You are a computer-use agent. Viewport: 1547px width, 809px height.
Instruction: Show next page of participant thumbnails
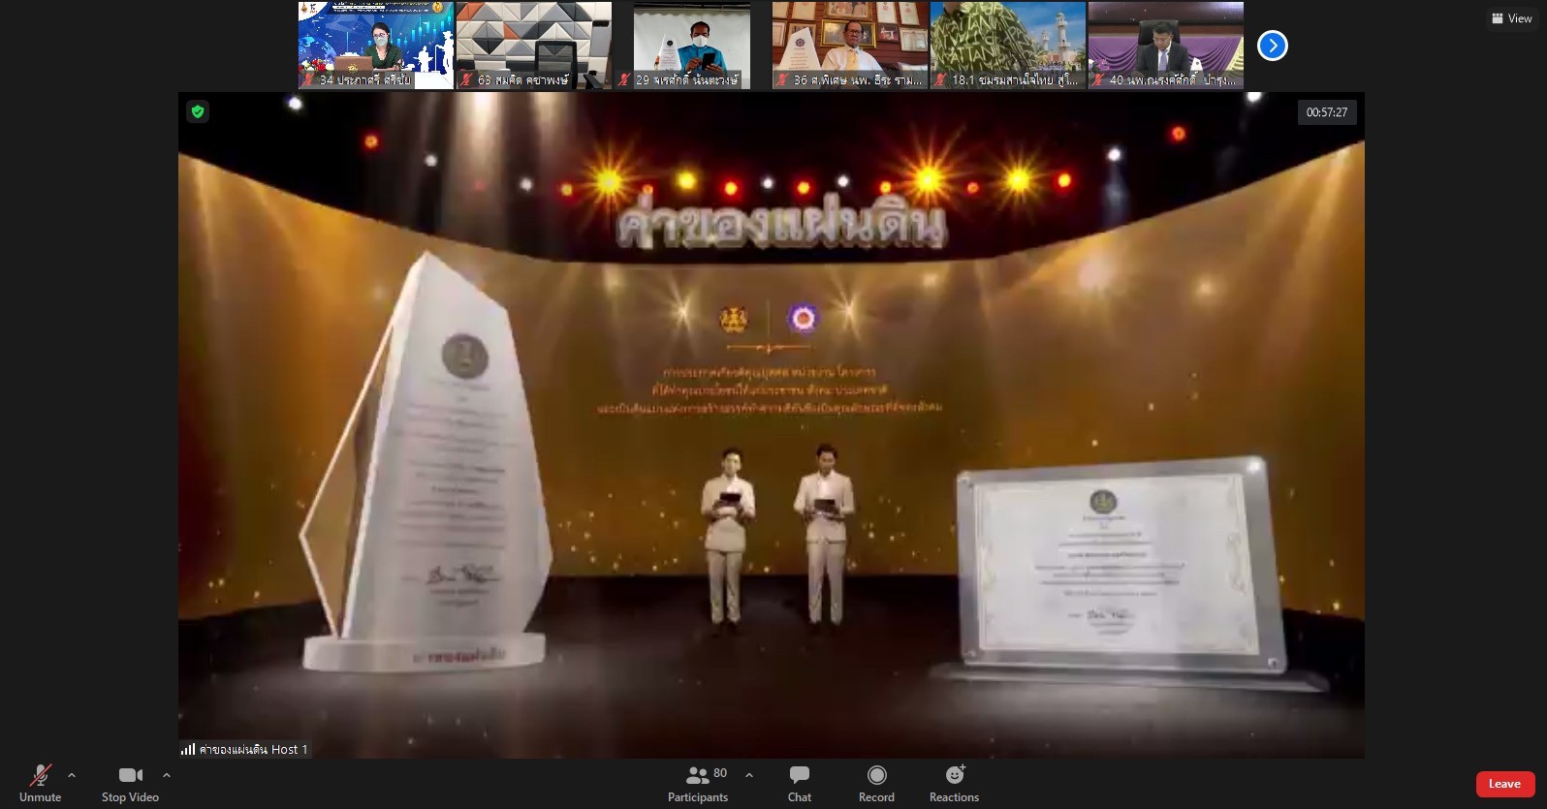1272,46
